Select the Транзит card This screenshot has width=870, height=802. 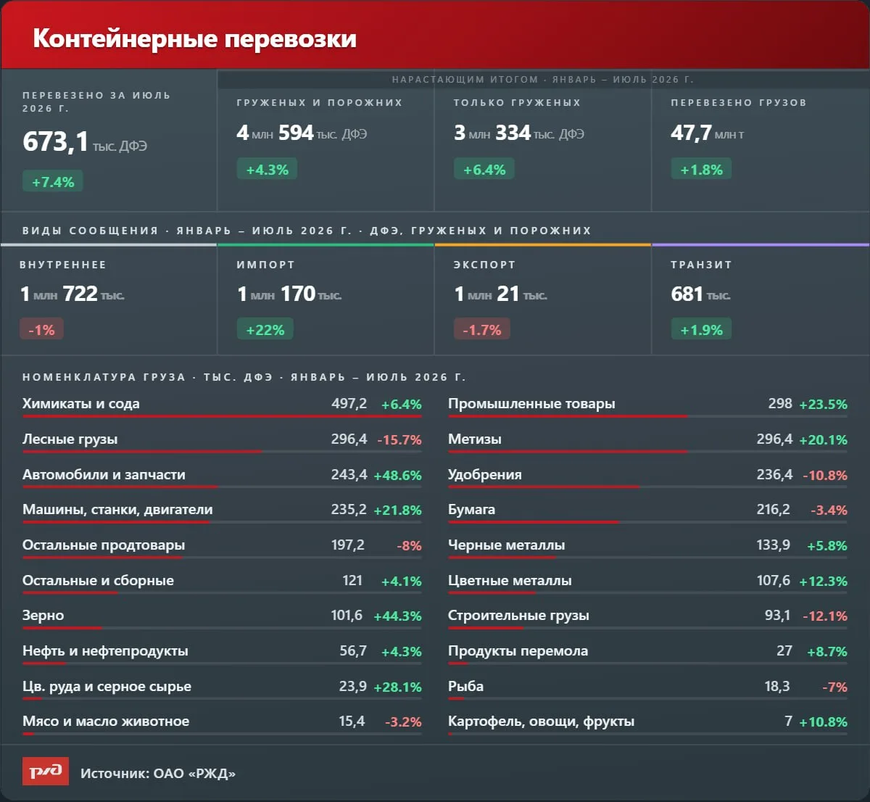coord(761,299)
